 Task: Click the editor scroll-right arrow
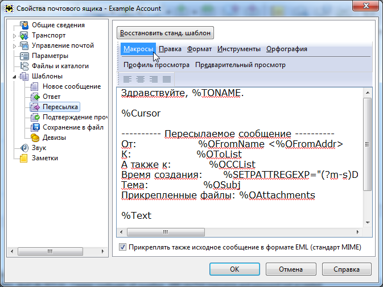358,232
